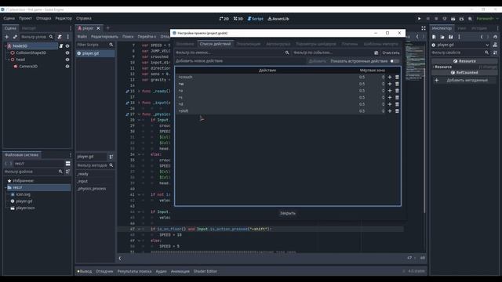This screenshot has width=502, height=282.
Task: Open the Проект menu
Action: coord(25,19)
